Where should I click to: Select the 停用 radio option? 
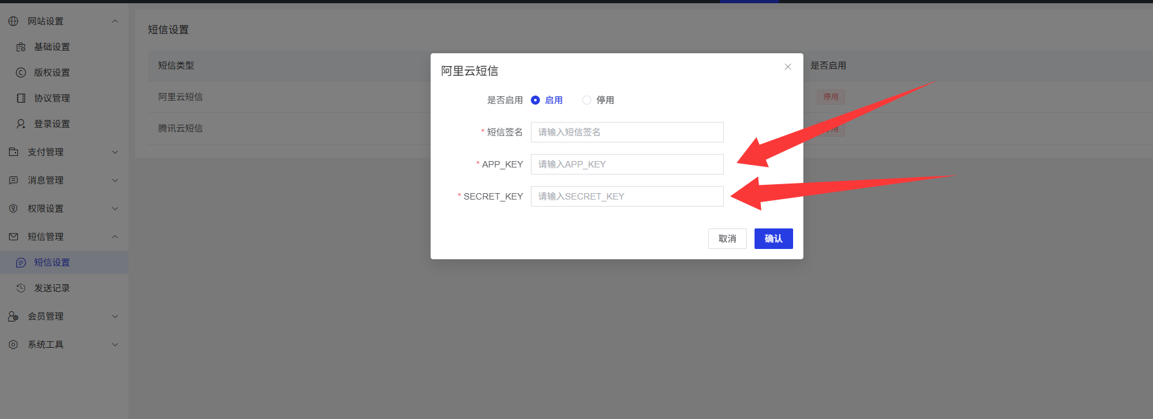pos(598,100)
